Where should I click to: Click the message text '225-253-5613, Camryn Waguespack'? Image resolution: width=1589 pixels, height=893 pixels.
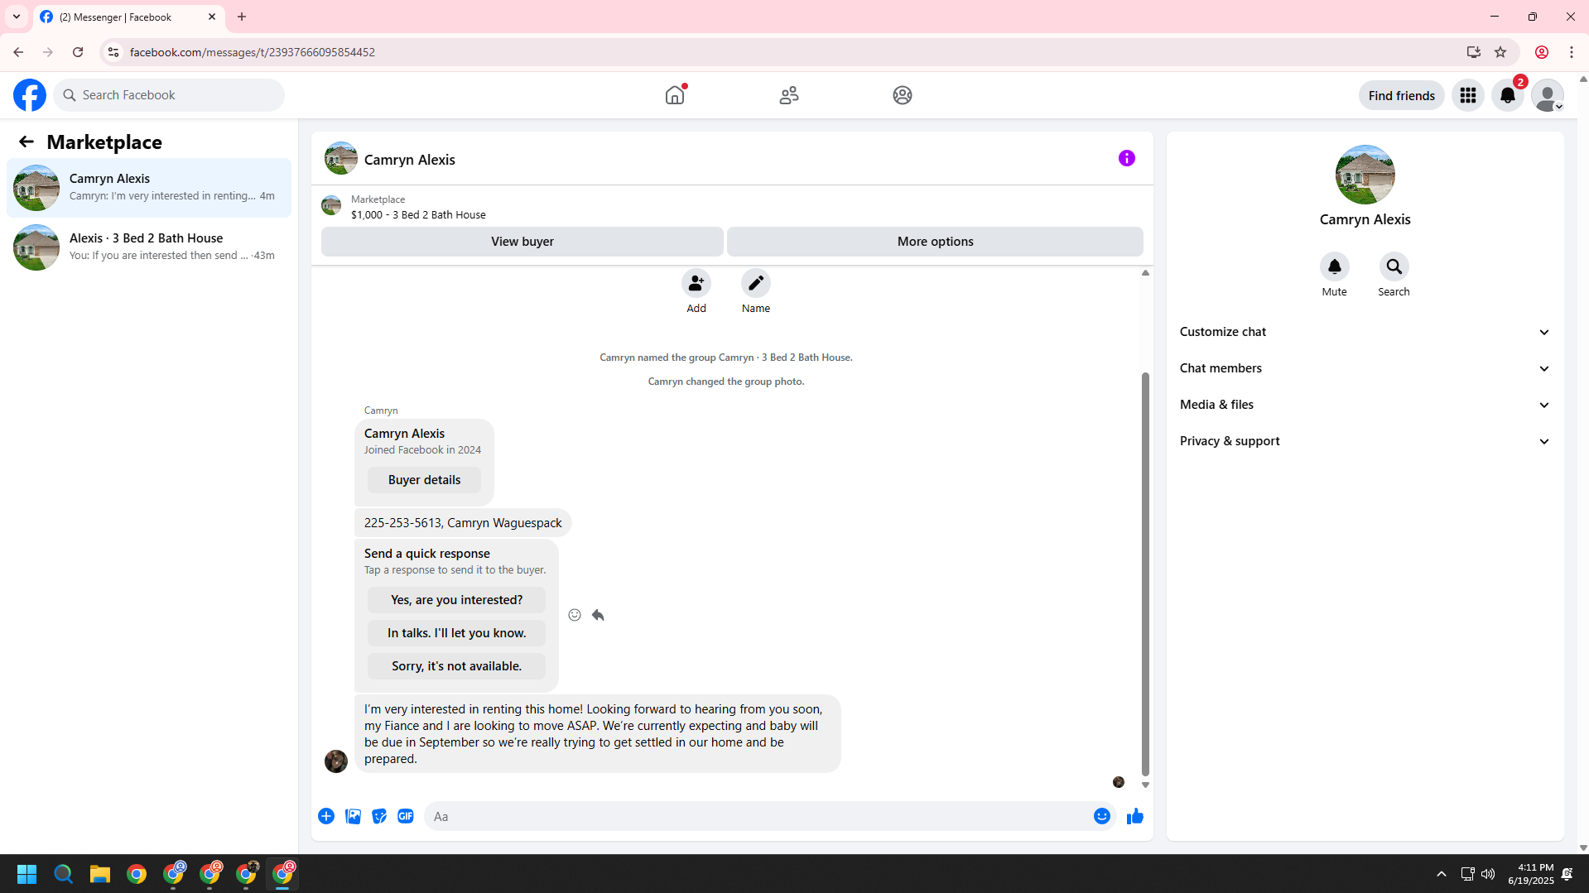point(463,523)
